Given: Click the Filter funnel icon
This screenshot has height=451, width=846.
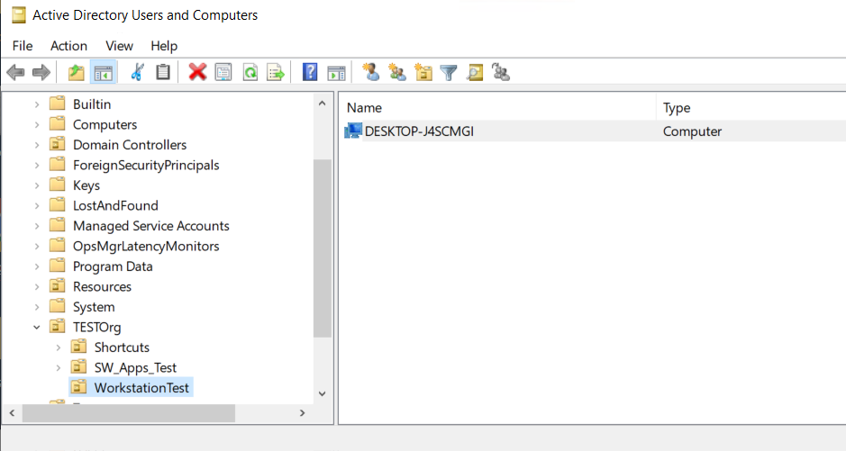Looking at the screenshot, I should click(449, 72).
